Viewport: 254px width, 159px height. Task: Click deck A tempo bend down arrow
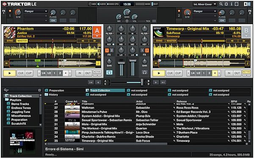83,41
